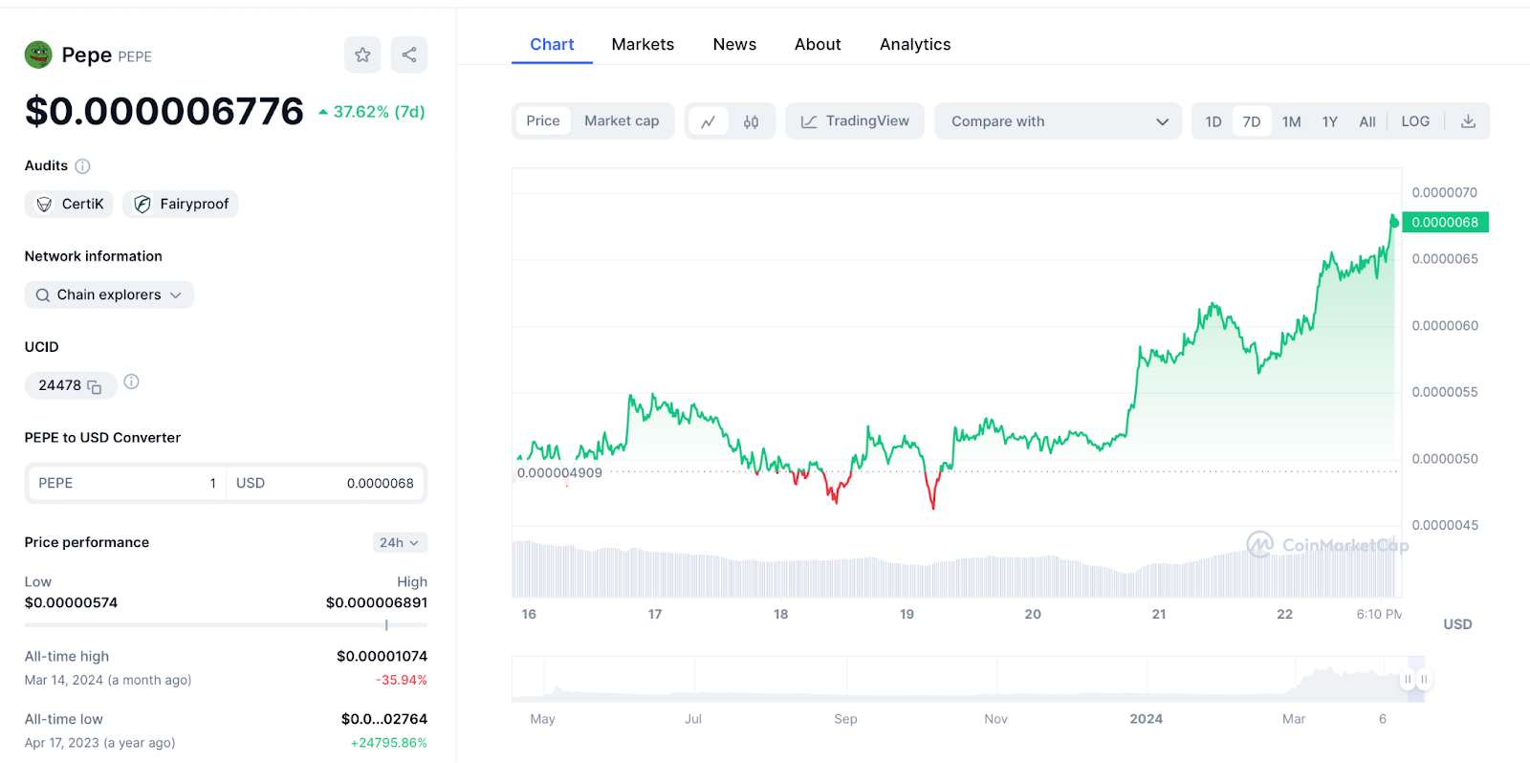
Task: Click the 37.62% (7d) change value
Action: click(372, 112)
